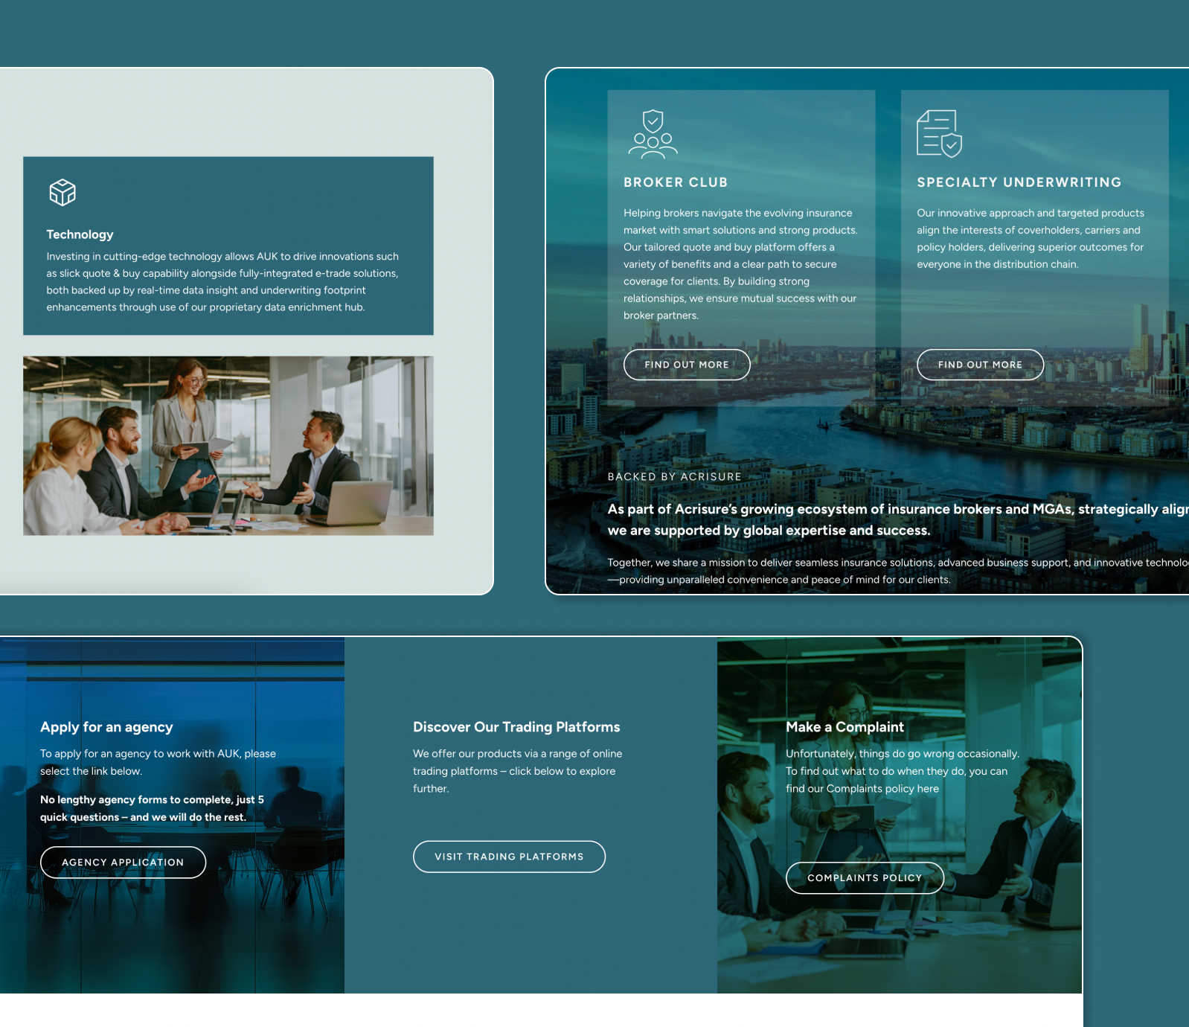Open Find Out More under Specialty Underwriting
1189x1027 pixels.
click(980, 365)
